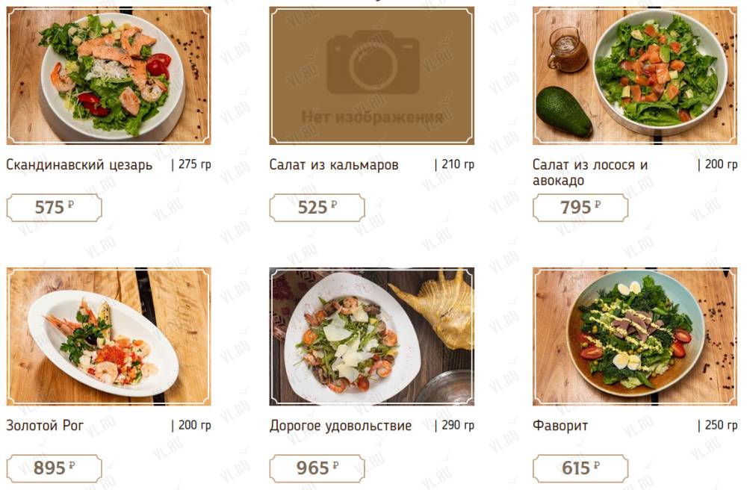Select the 575 ₽ price button
The height and width of the screenshot is (490, 747).
pos(55,208)
